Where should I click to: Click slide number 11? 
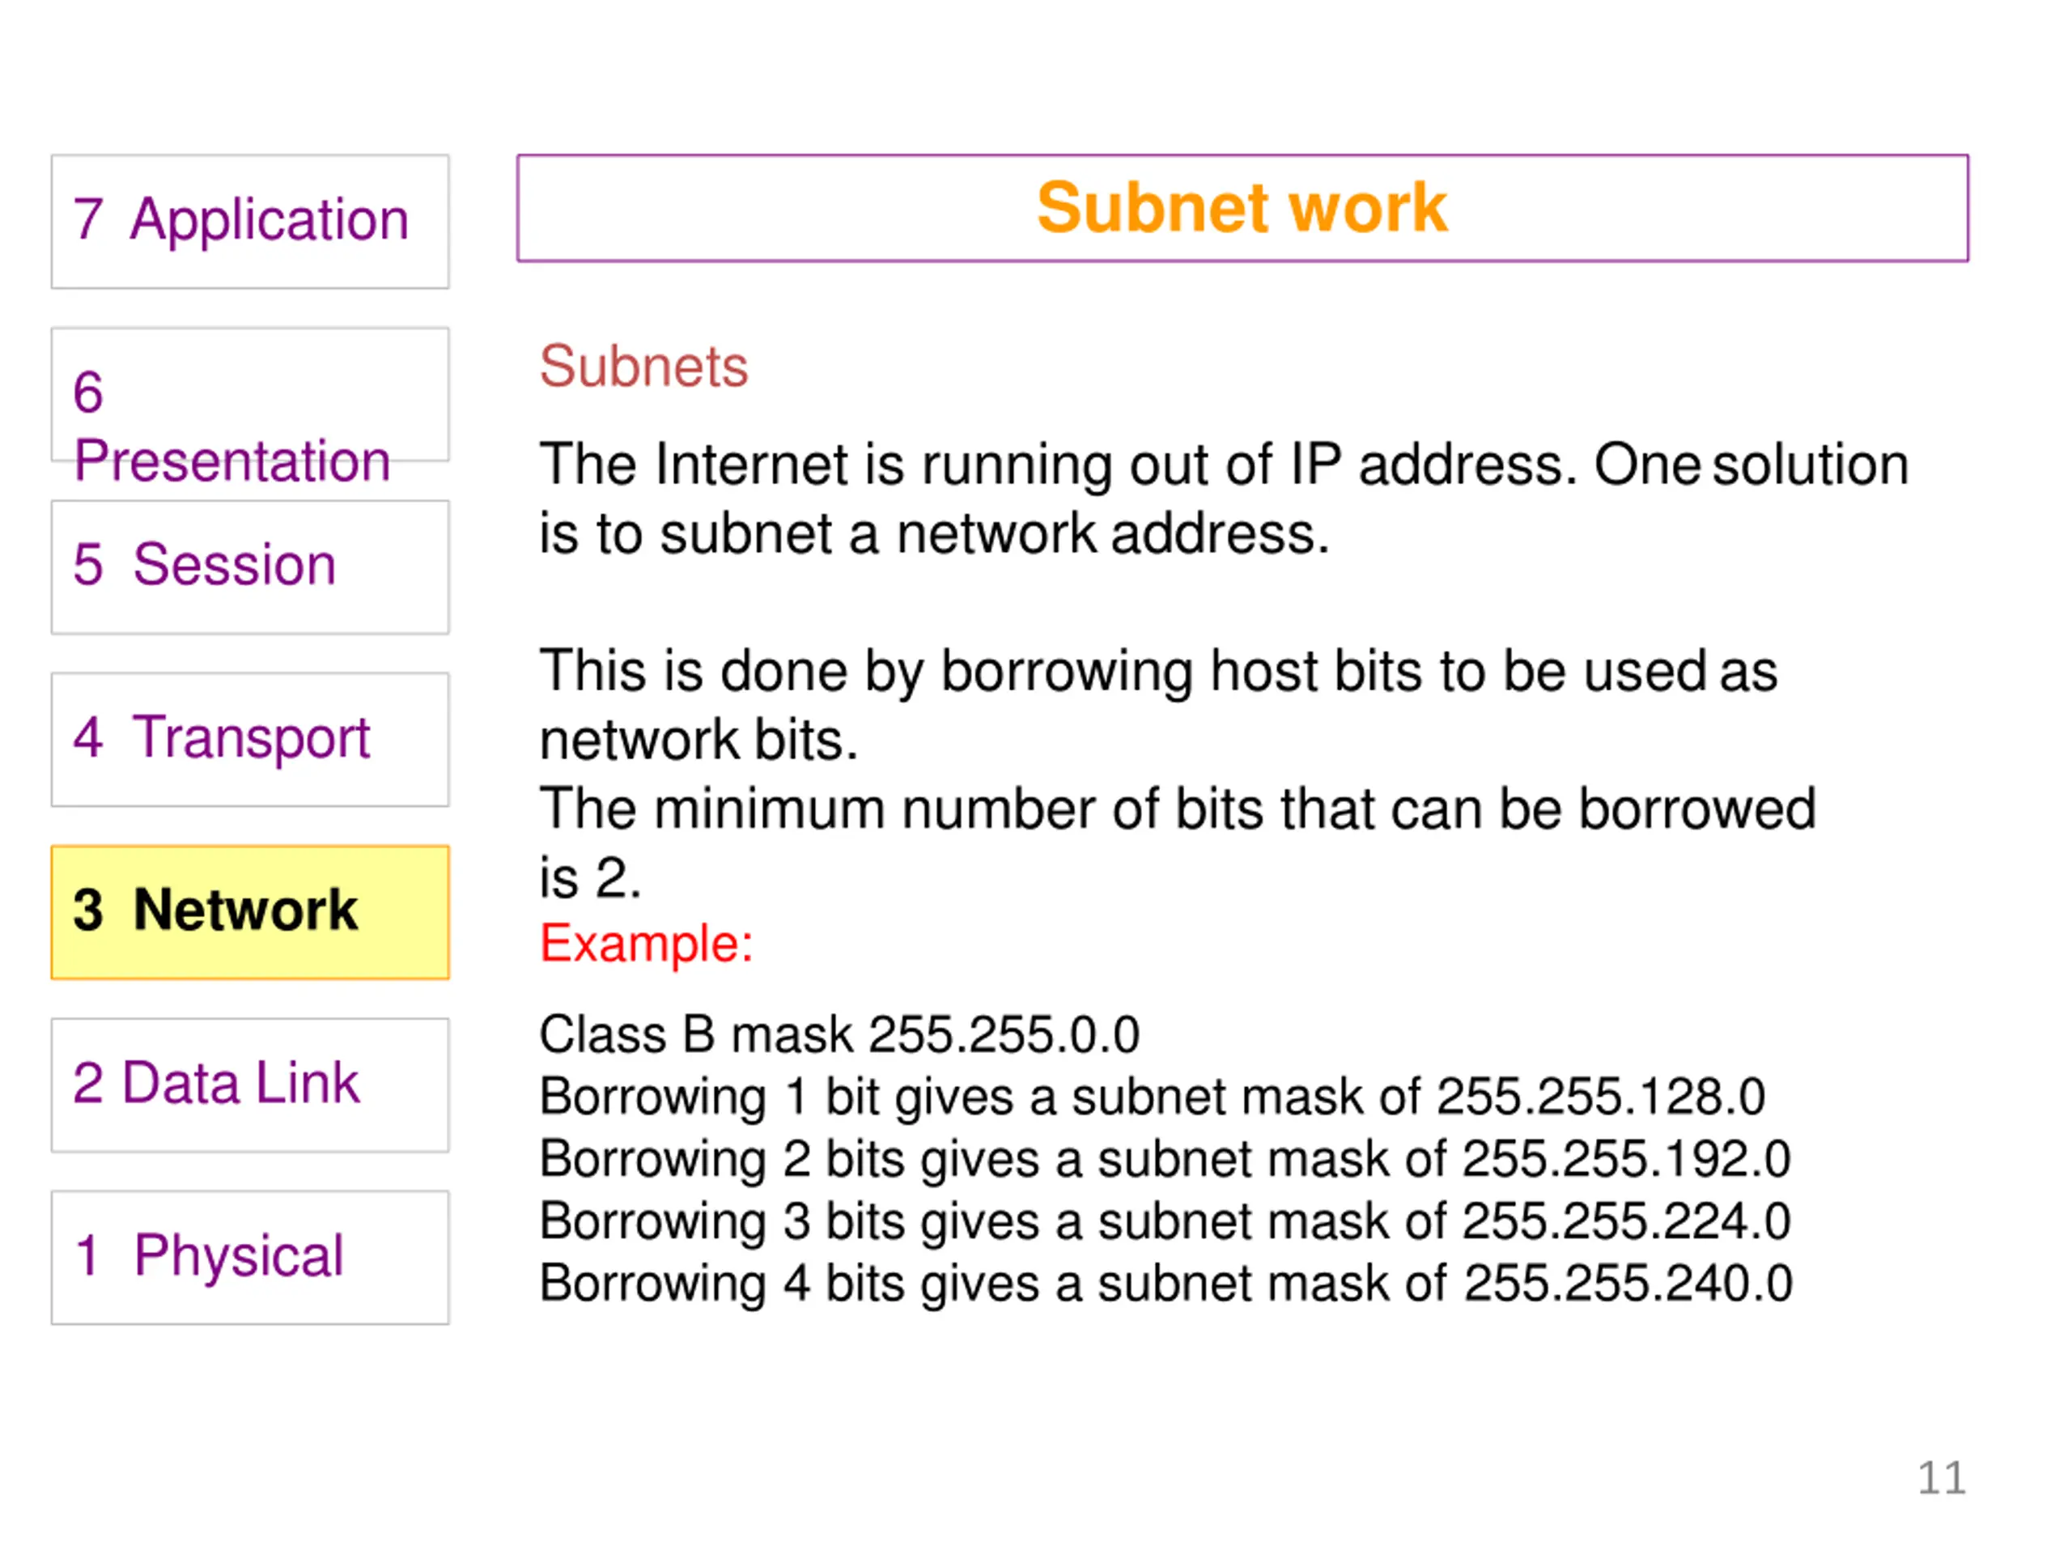1941,1478
